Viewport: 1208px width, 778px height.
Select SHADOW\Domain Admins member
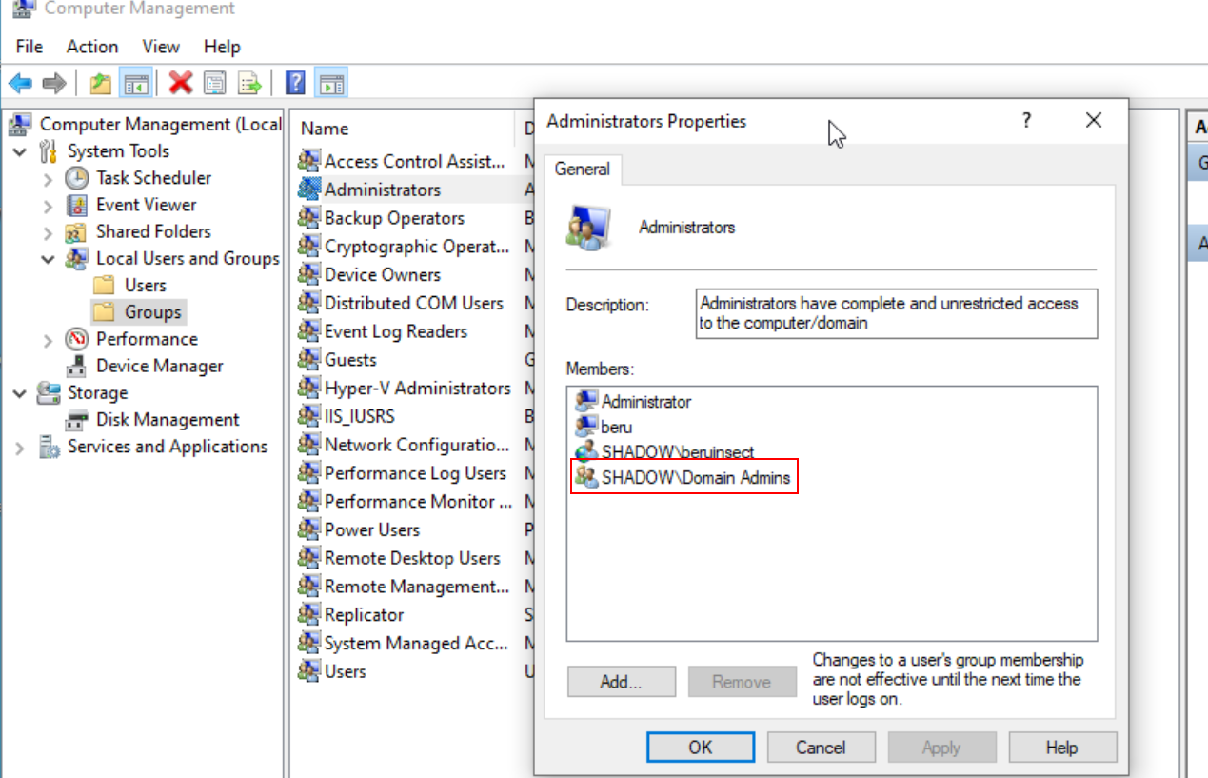coord(695,478)
